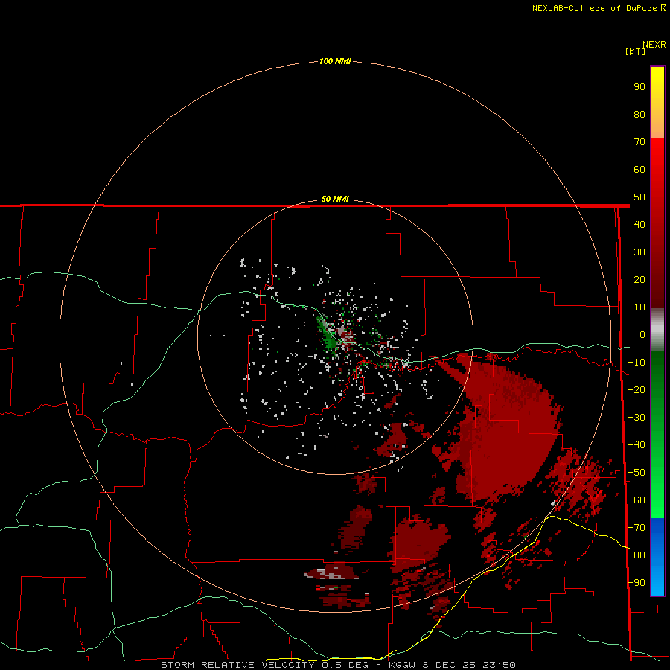This screenshot has width=670, height=670.
Task: Click the 50 NMI range ring label
Action: click(x=335, y=199)
